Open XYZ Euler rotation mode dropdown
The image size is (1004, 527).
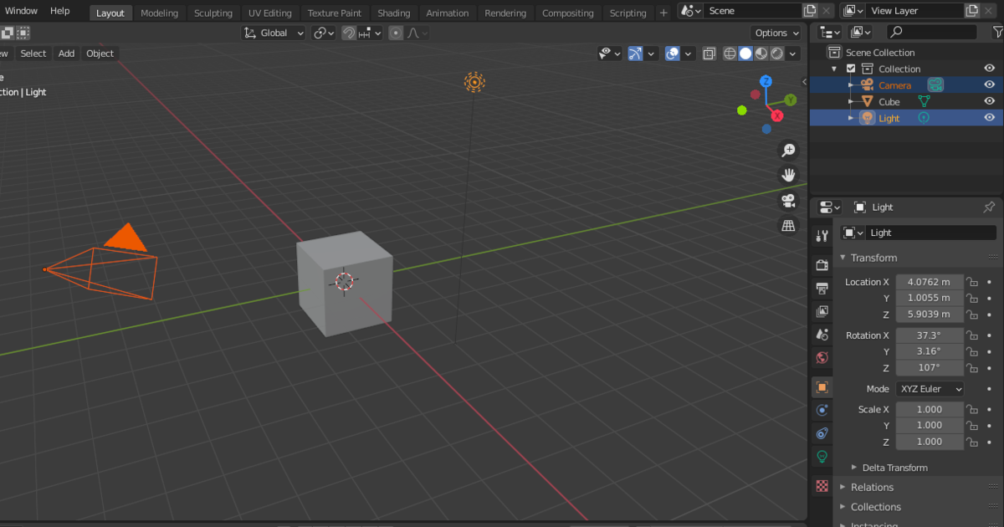tap(930, 389)
